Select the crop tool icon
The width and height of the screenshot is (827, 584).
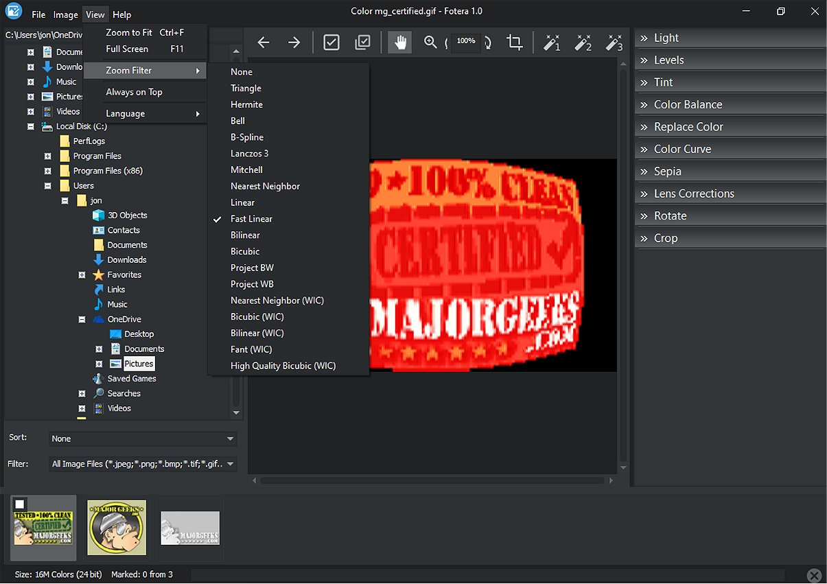point(515,43)
